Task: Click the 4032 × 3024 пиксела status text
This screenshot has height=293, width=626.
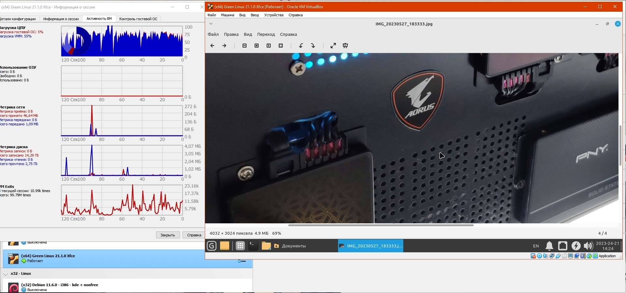Action: click(x=231, y=233)
